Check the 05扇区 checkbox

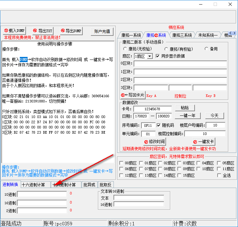pyautogui.click(x=219, y=163)
